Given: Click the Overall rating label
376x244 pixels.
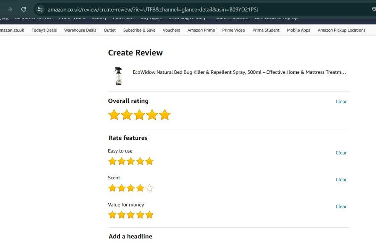Looking at the screenshot, I should 128,101.
